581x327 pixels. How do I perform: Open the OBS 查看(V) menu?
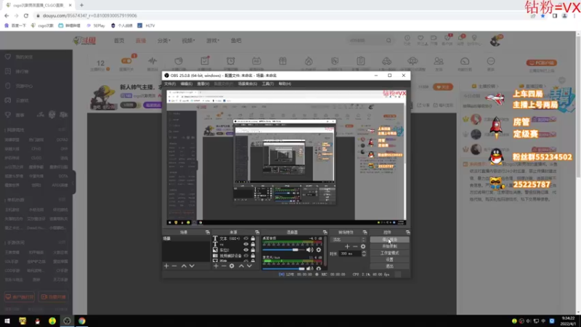pyautogui.click(x=203, y=84)
